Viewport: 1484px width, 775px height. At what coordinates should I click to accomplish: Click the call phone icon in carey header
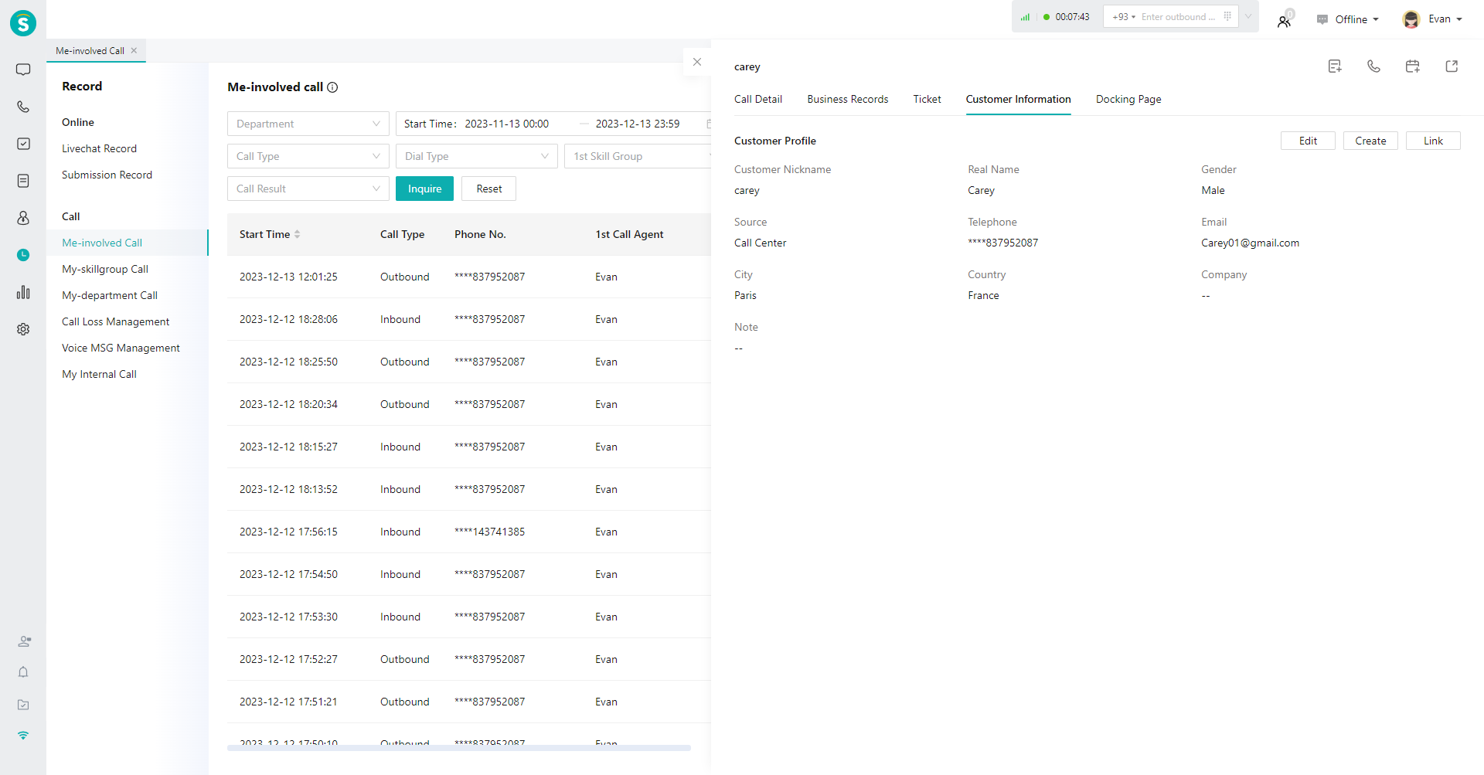[x=1373, y=66]
